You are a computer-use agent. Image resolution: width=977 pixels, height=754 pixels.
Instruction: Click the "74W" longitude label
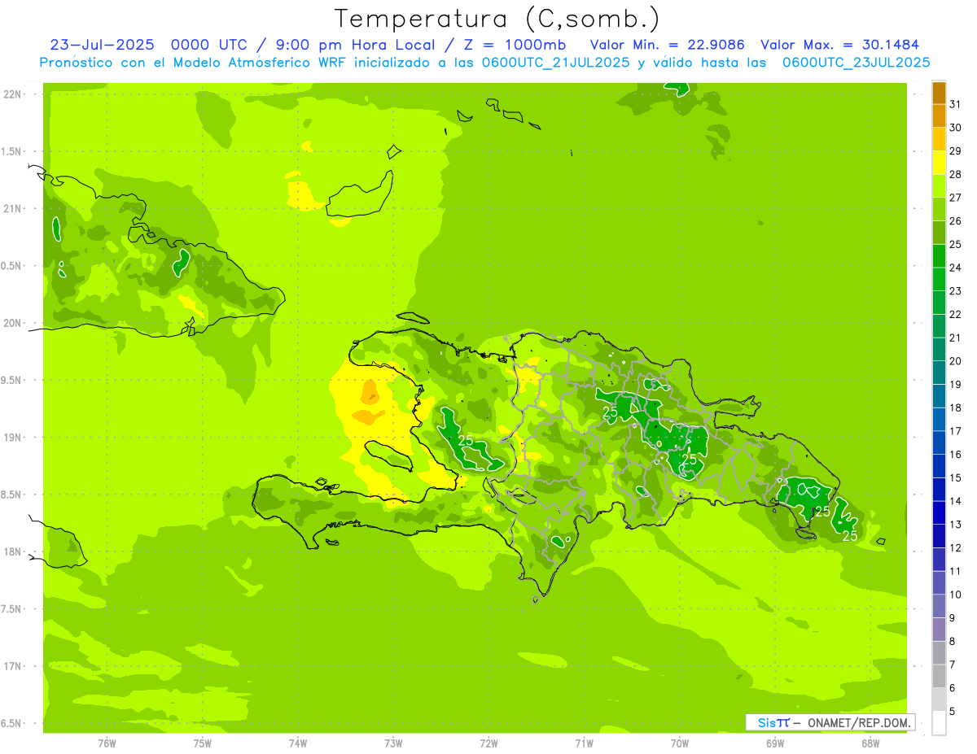click(x=298, y=743)
